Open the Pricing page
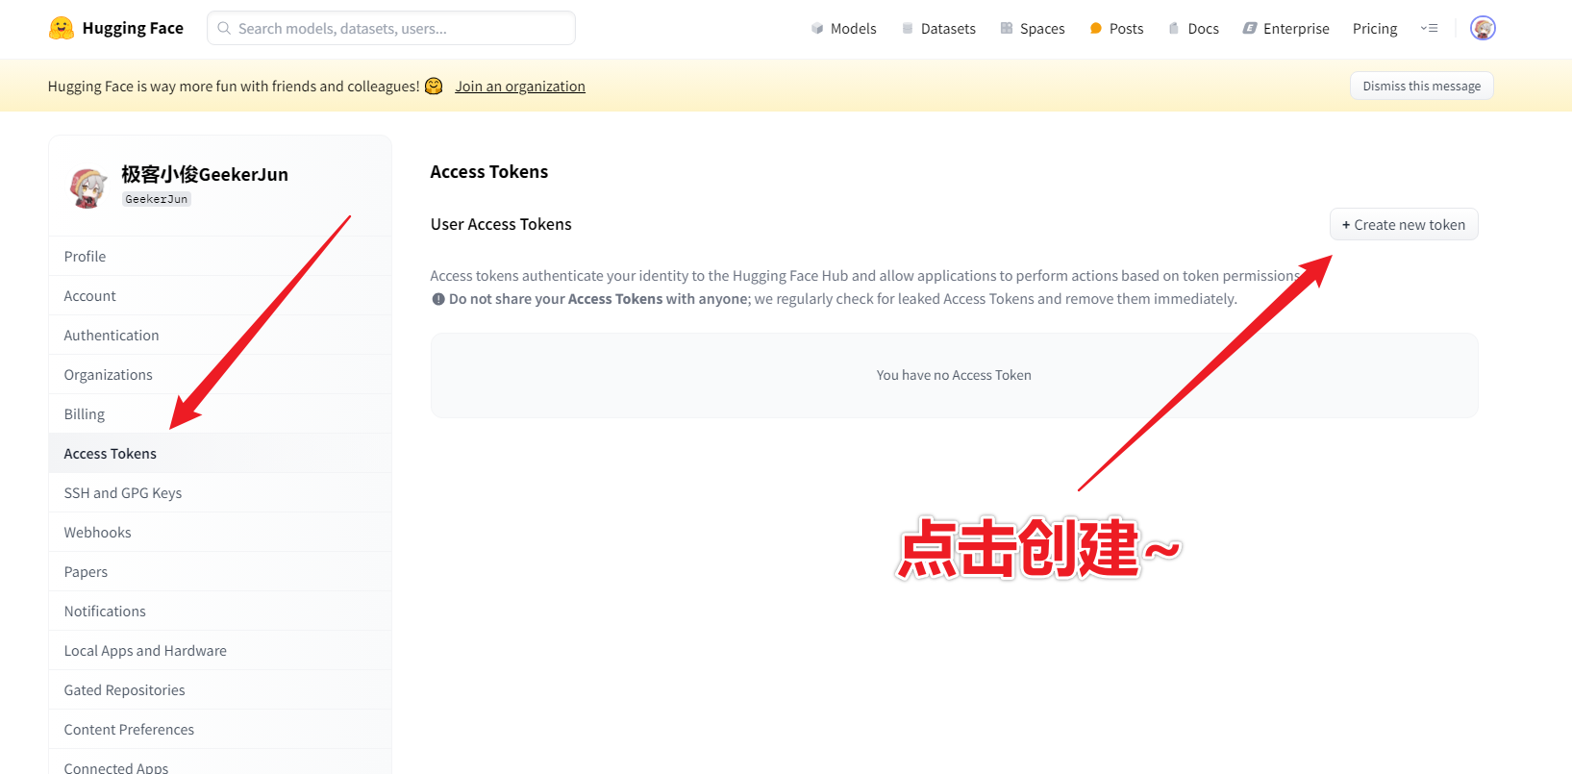1572x774 pixels. (1375, 28)
